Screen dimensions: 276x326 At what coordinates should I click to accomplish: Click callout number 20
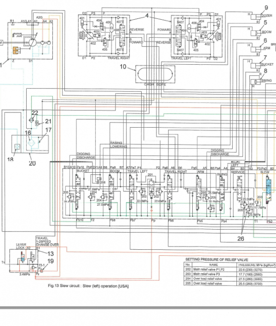tap(32, 163)
